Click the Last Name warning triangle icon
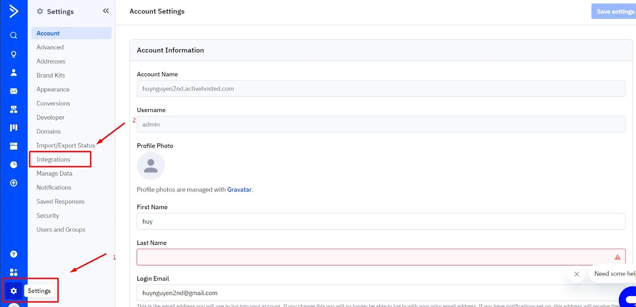The image size is (636, 307). (617, 257)
